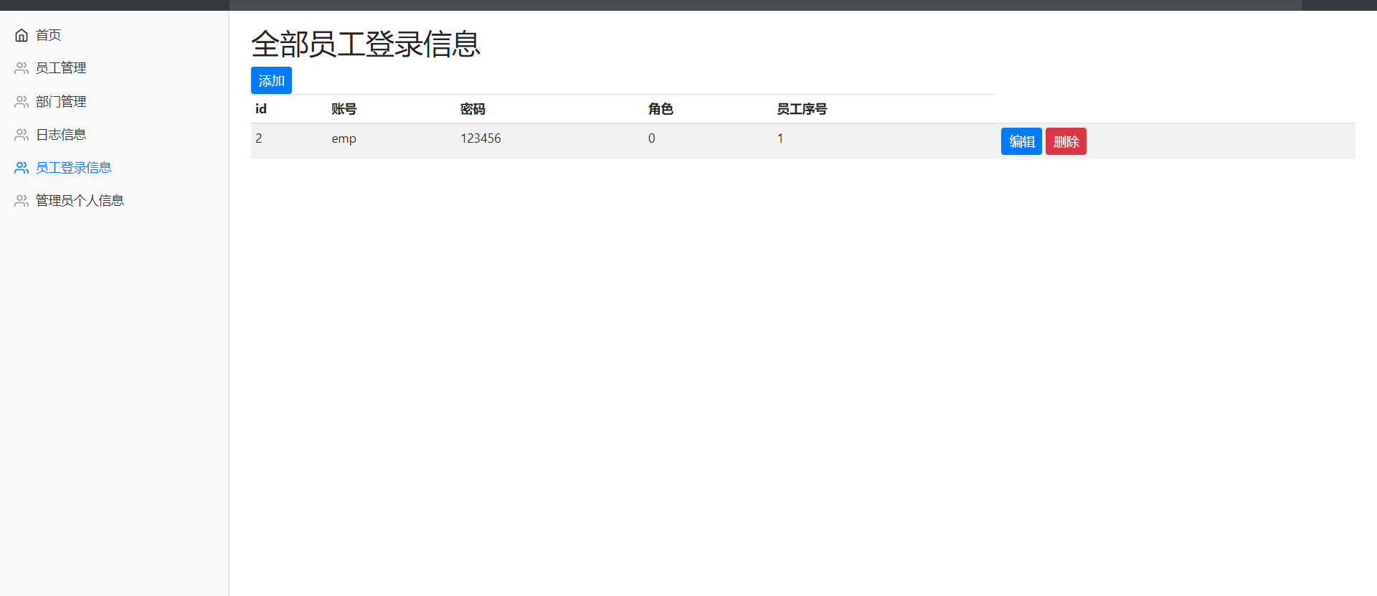The image size is (1377, 596).
Task: Click the people icon beside 管理员个人信息
Action: [22, 201]
